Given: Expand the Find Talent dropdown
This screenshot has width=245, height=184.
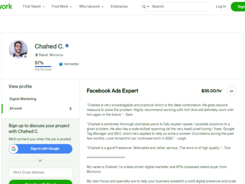Looking at the screenshot, I should tap(34, 7).
